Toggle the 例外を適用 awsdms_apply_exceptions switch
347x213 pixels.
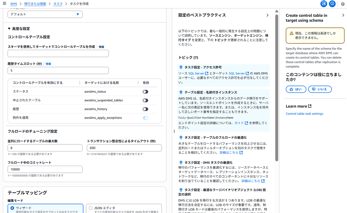(145, 118)
